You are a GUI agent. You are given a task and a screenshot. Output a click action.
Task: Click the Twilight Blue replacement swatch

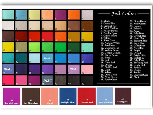click(68, 96)
